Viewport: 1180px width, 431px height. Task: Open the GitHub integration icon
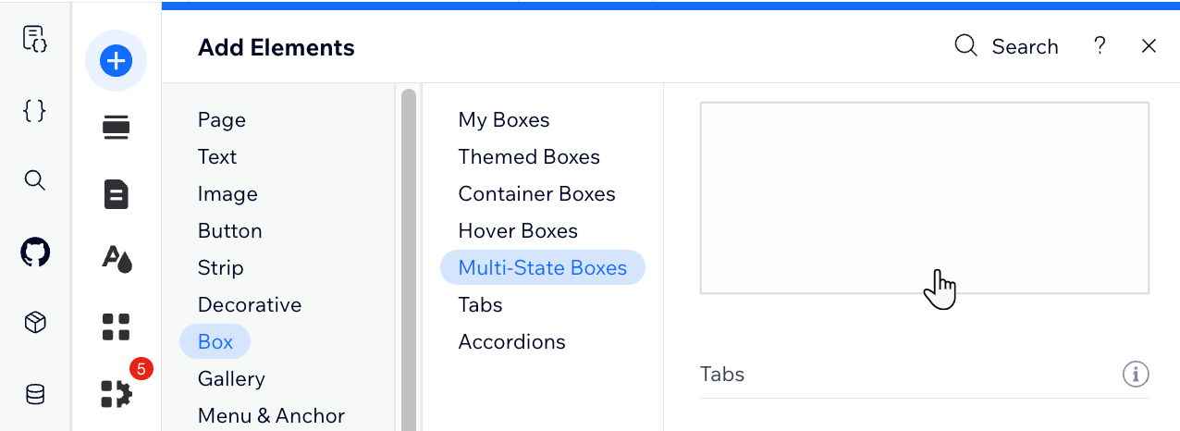tap(35, 252)
